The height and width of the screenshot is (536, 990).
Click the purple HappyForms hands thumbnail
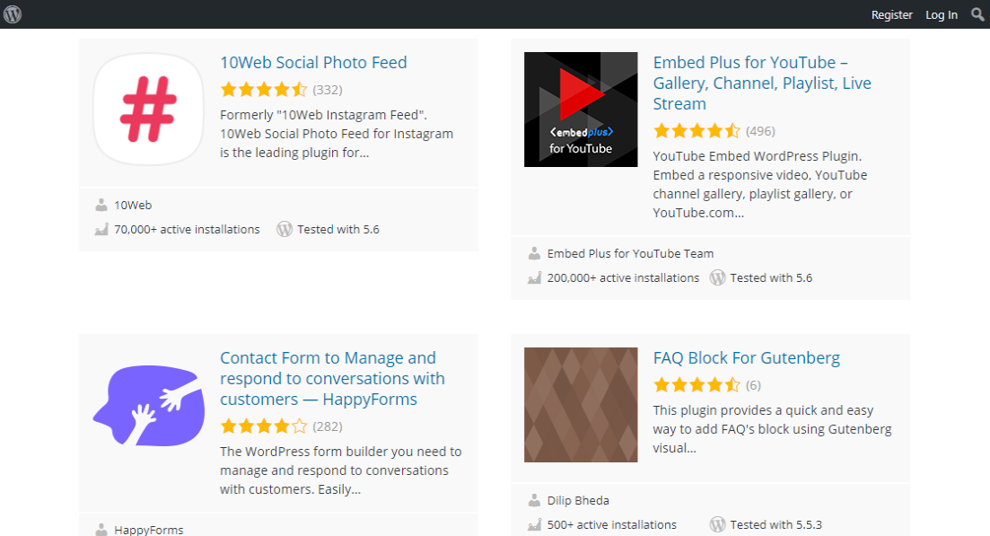point(148,405)
